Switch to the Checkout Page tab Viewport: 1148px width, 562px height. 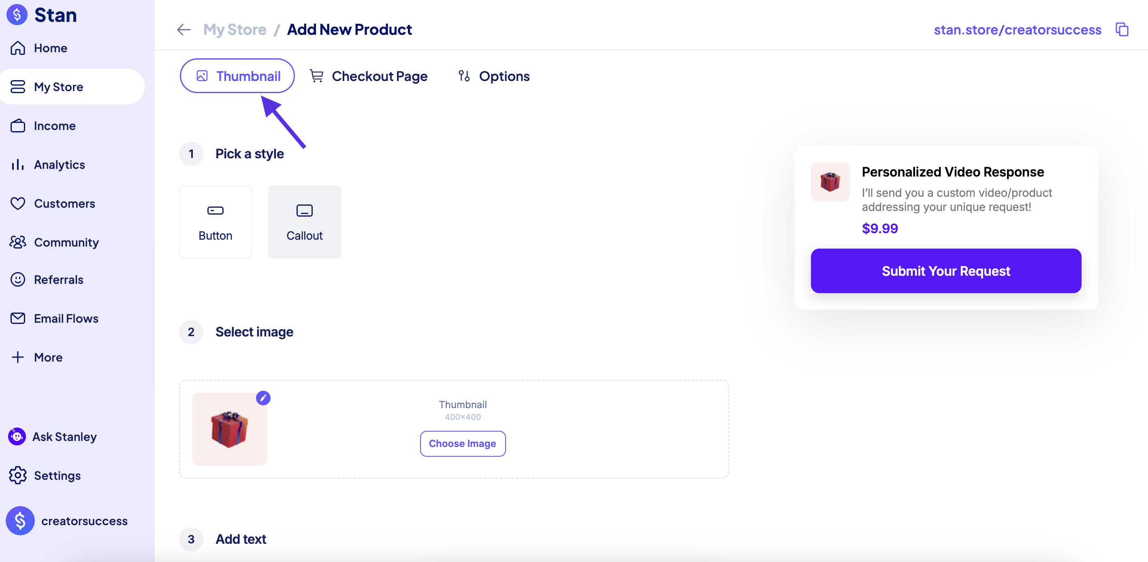point(369,76)
